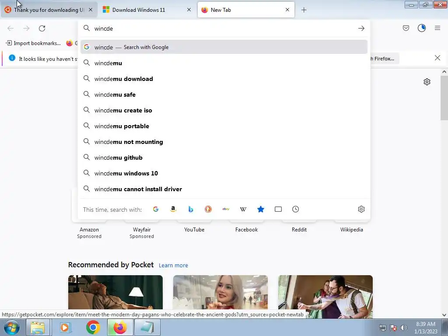Search this time with Google icon
The image size is (448, 336).
pos(156,209)
